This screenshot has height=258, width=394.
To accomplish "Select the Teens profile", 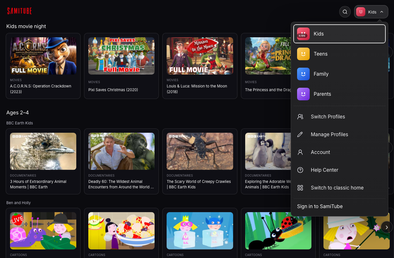I will pos(340,54).
